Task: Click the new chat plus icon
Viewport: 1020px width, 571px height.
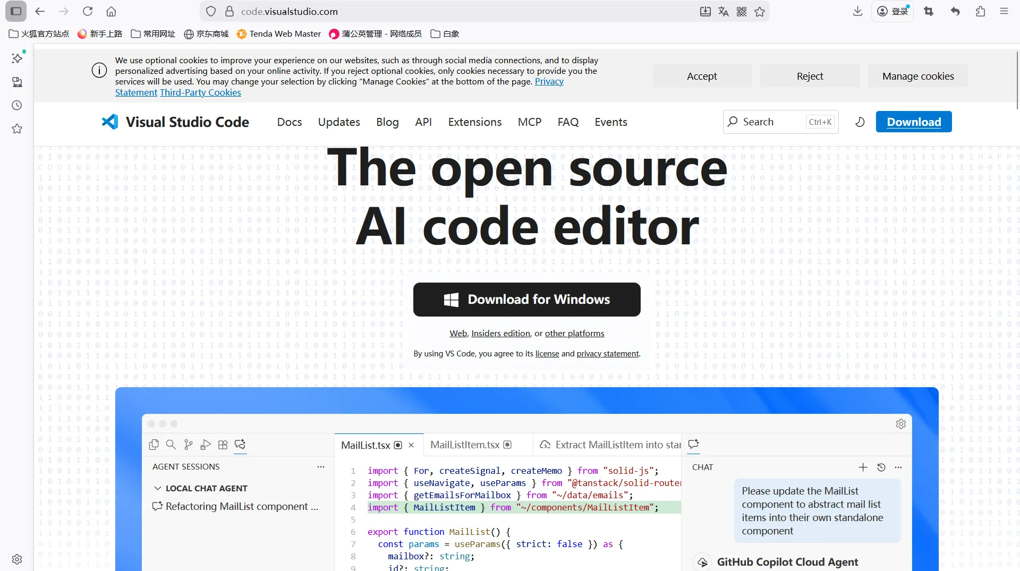Action: point(863,467)
